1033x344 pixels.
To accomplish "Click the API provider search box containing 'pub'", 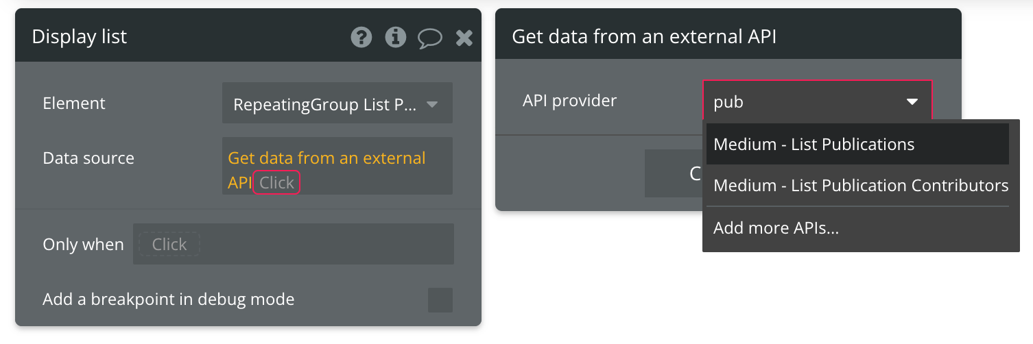I will (x=803, y=102).
